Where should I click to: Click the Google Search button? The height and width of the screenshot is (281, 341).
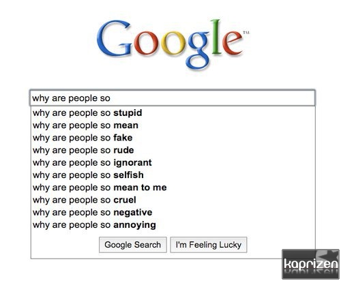point(133,245)
